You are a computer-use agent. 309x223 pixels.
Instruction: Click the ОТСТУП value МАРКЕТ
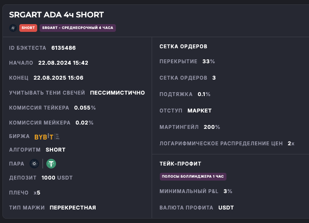coord(199,111)
